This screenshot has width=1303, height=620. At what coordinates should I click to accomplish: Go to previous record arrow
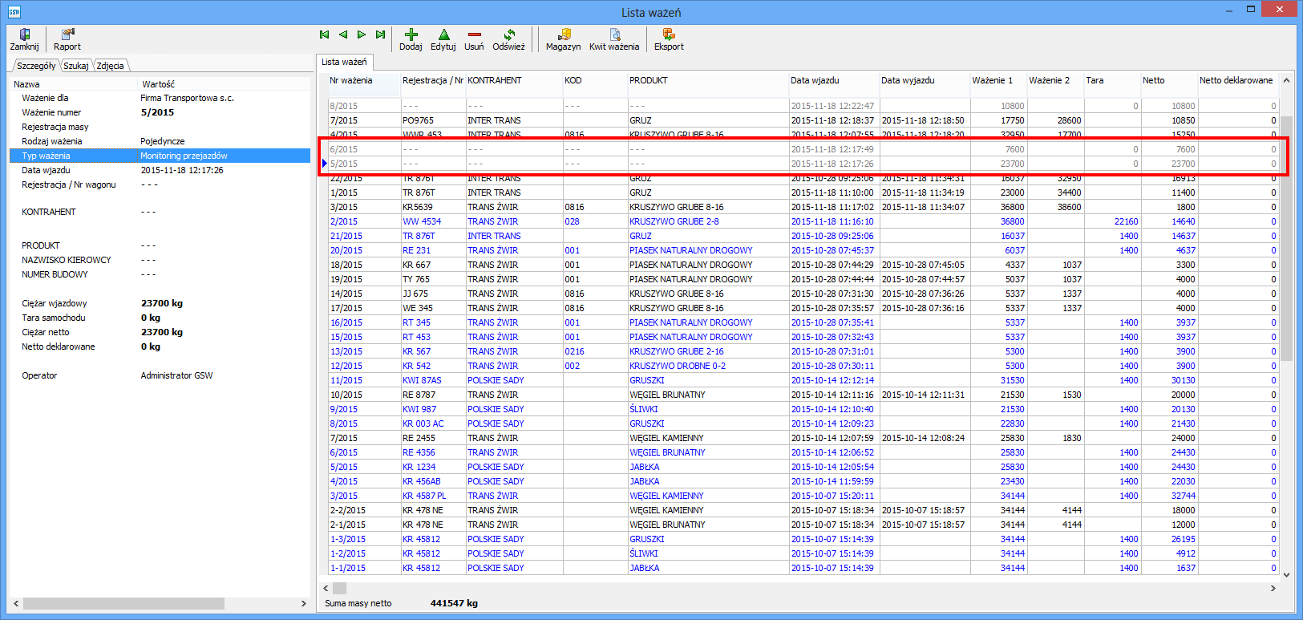click(343, 34)
